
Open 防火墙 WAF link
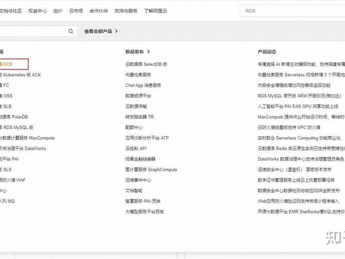coord(13,180)
